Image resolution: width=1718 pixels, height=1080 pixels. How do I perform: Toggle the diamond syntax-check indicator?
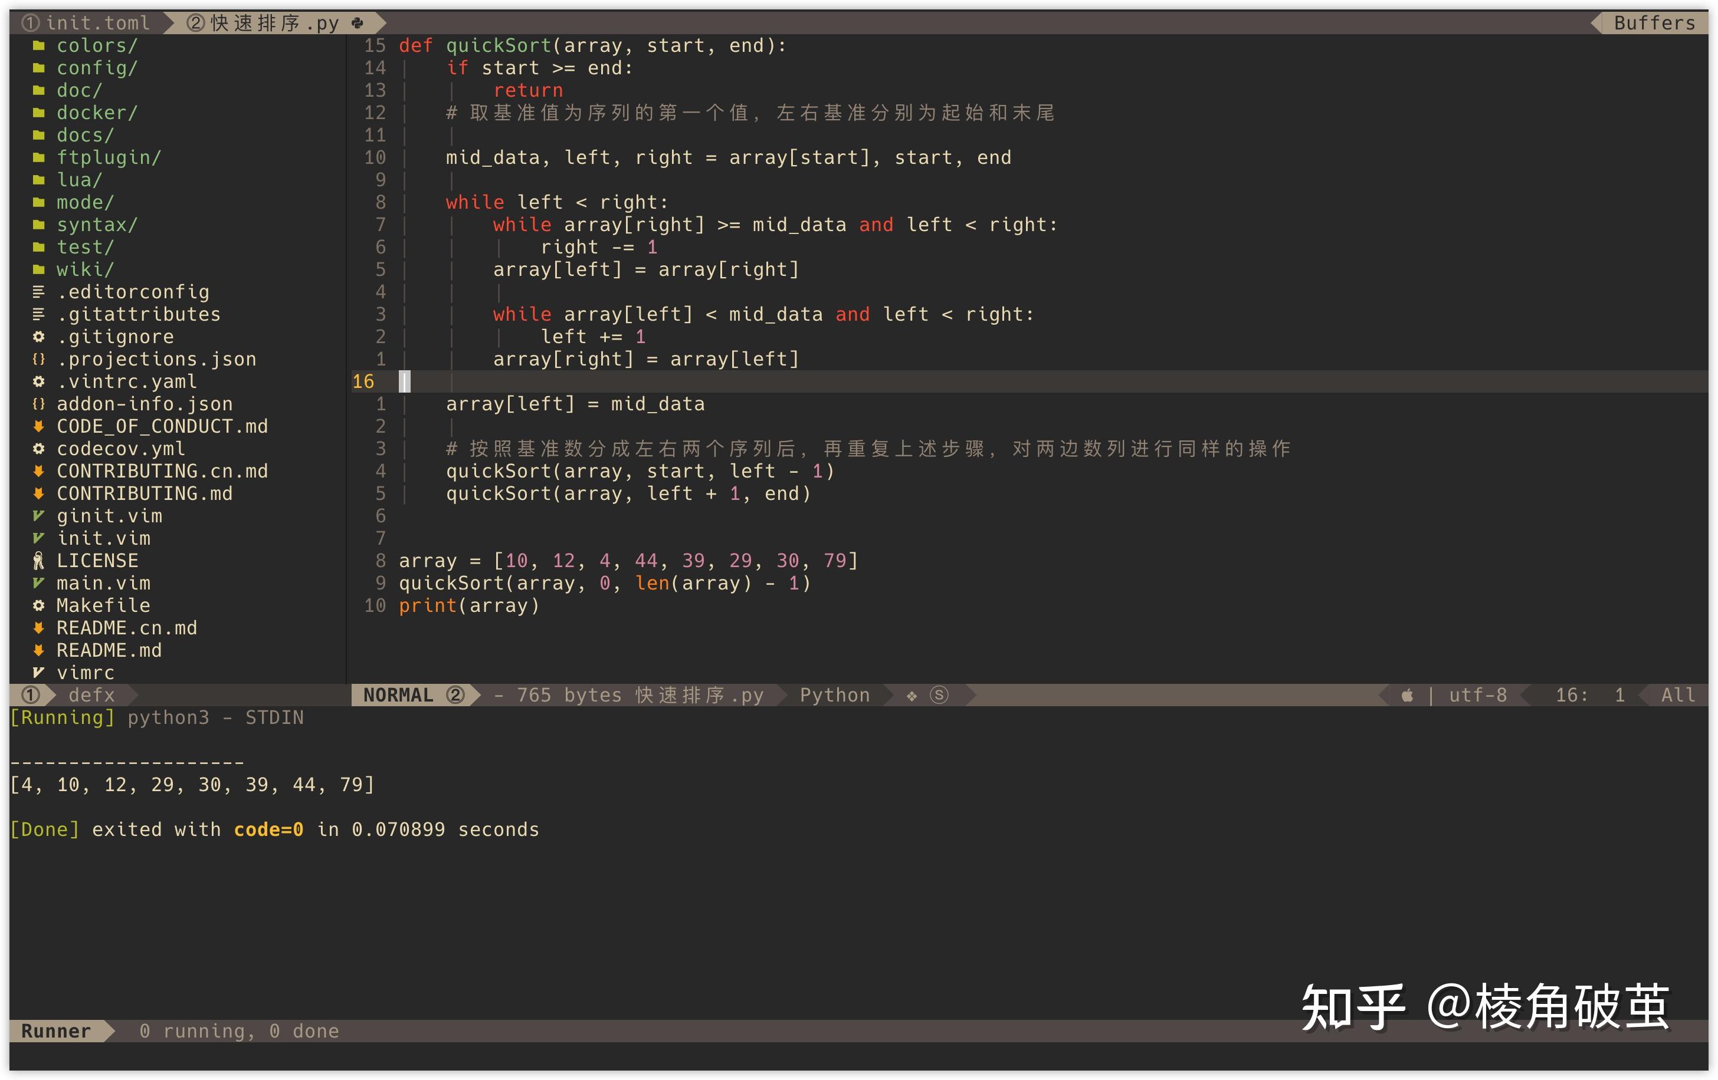point(912,696)
